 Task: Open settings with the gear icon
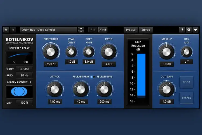[x=189, y=30]
